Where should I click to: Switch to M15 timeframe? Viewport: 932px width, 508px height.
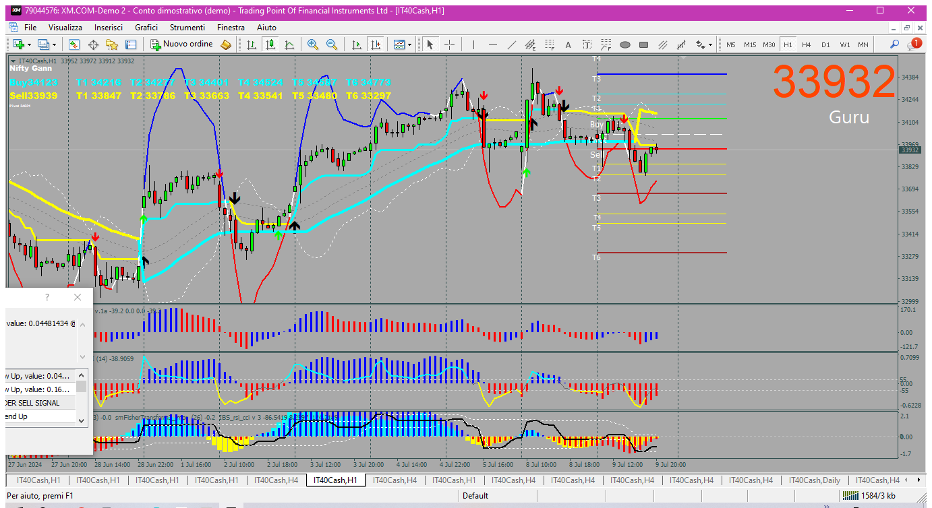point(750,44)
